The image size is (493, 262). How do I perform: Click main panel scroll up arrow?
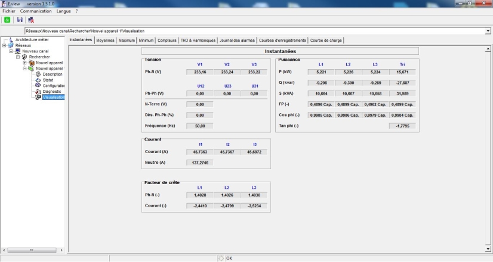coord(488,49)
